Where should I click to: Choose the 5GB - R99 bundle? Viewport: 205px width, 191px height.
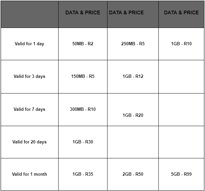coord(181,174)
